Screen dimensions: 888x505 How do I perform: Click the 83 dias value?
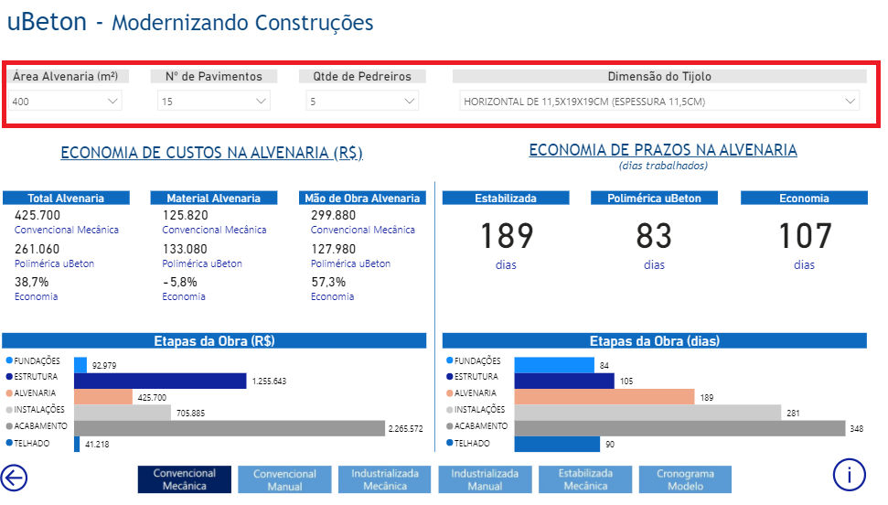[654, 236]
